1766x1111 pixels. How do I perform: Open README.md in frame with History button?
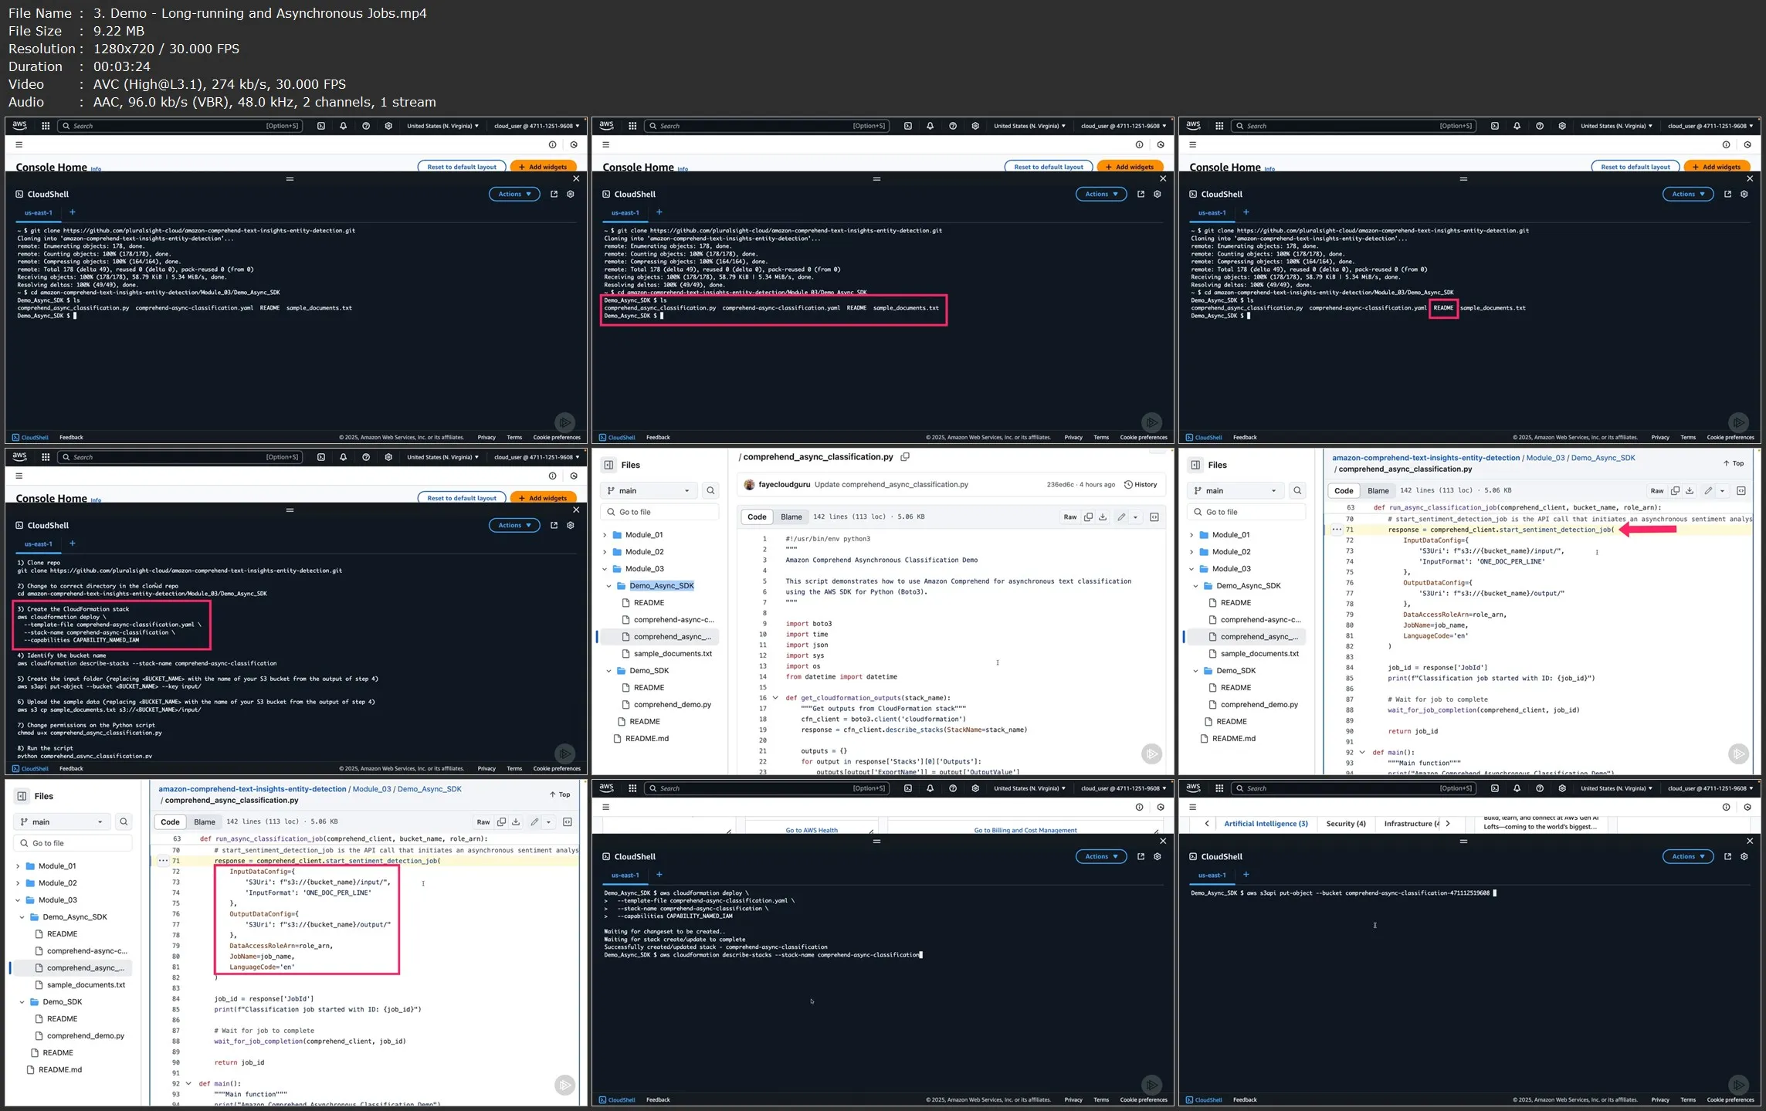647,739
